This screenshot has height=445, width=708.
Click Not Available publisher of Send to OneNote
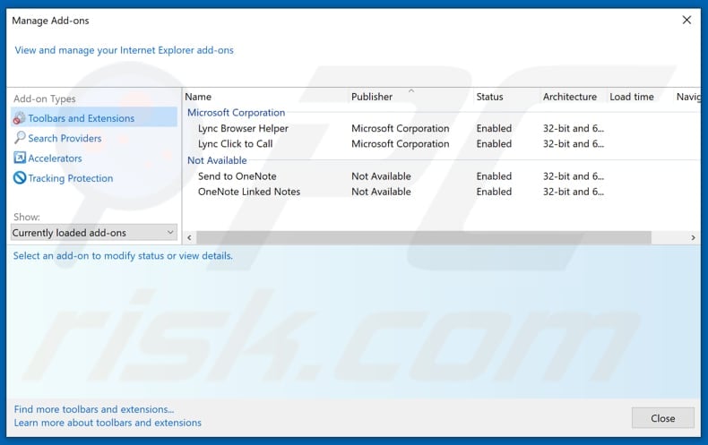click(x=381, y=176)
